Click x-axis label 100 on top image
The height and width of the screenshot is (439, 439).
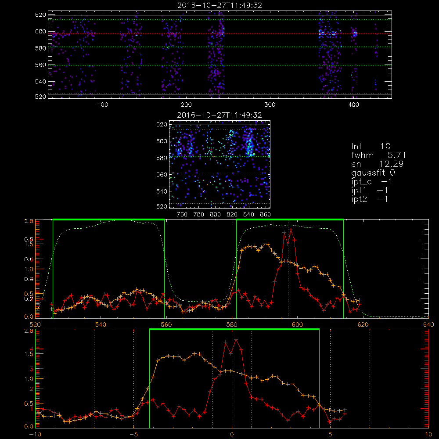[103, 105]
